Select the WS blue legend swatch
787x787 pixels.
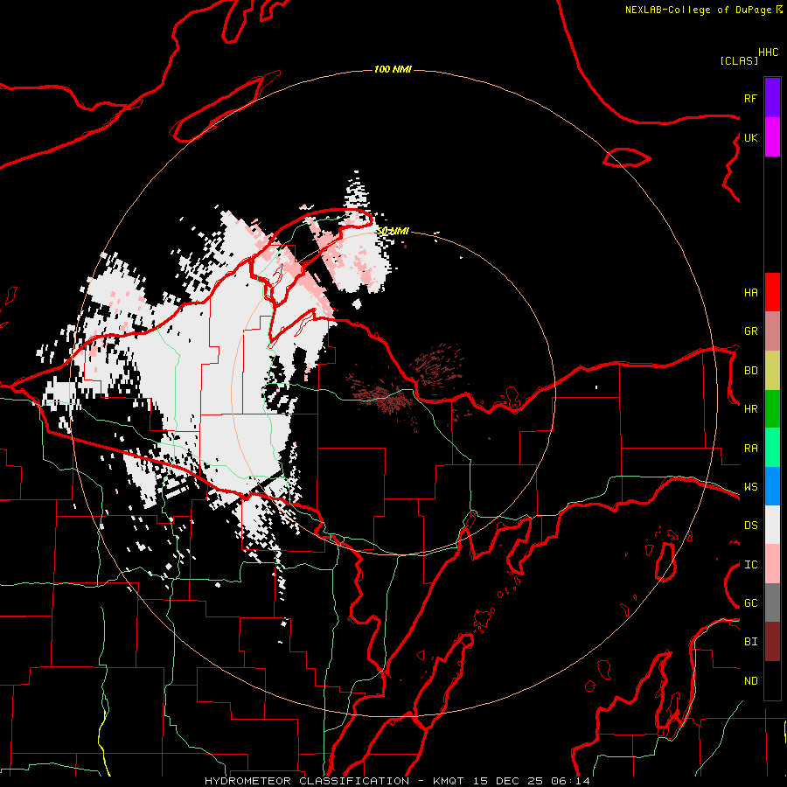(x=772, y=486)
